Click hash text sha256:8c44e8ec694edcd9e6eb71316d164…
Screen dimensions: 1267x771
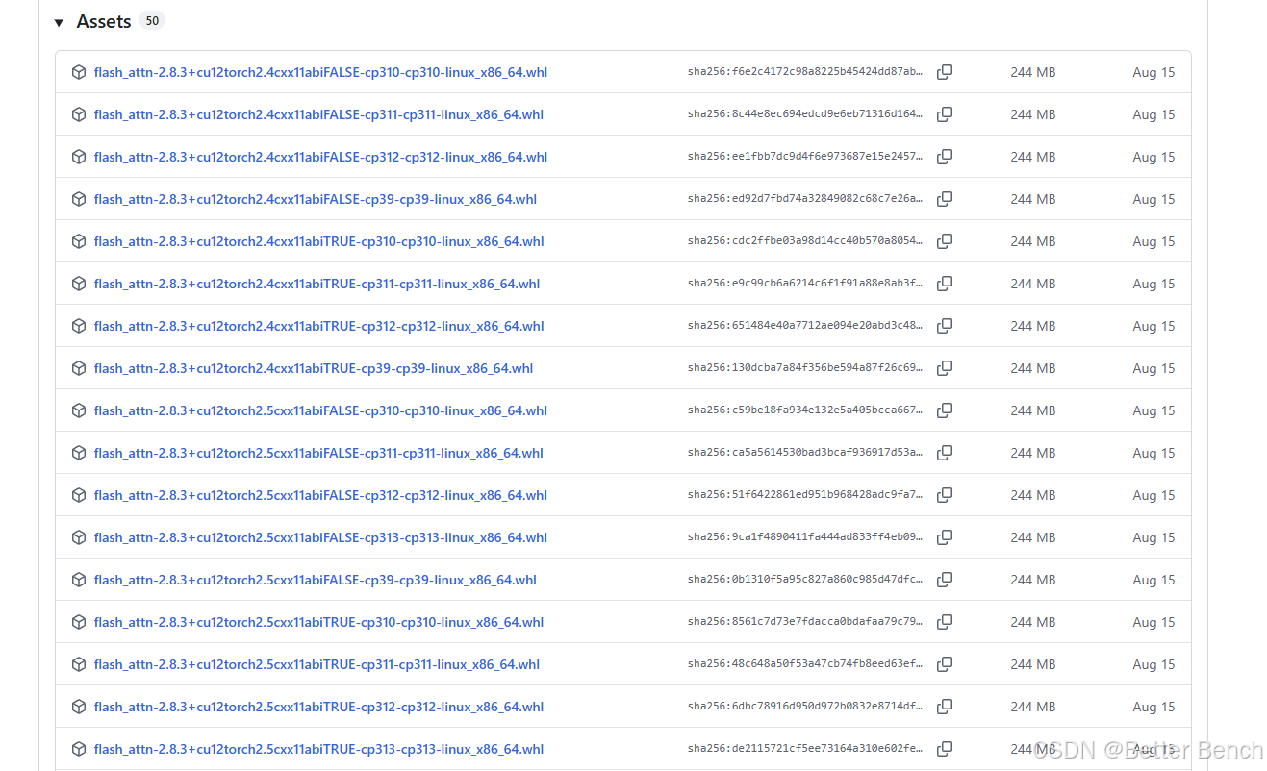click(x=805, y=114)
